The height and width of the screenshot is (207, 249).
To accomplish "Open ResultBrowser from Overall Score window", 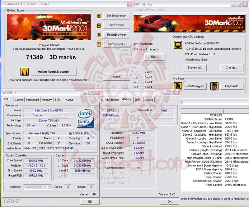I will 116,35.
